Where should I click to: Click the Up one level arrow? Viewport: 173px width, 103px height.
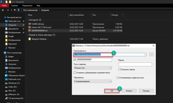point(15,10)
